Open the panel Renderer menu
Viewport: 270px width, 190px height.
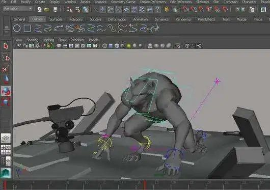[x=77, y=40]
